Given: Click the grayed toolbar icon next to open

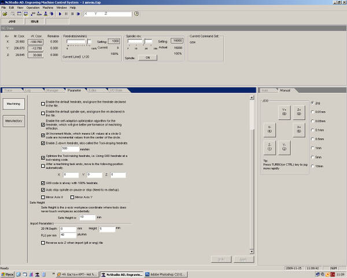Looking at the screenshot, I should point(13,14).
